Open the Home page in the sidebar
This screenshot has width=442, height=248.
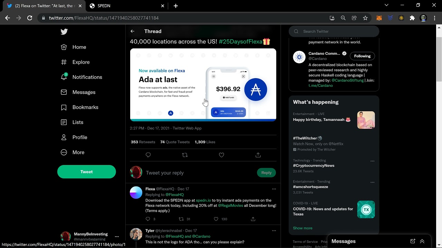pyautogui.click(x=74, y=47)
